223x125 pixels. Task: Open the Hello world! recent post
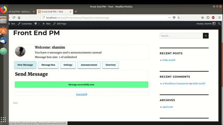tap(169, 60)
